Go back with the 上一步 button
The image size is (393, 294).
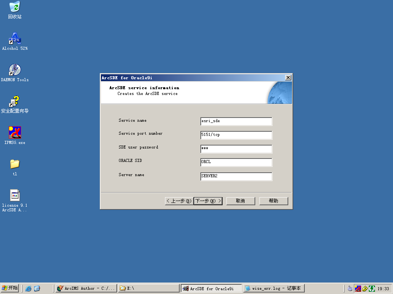click(179, 201)
